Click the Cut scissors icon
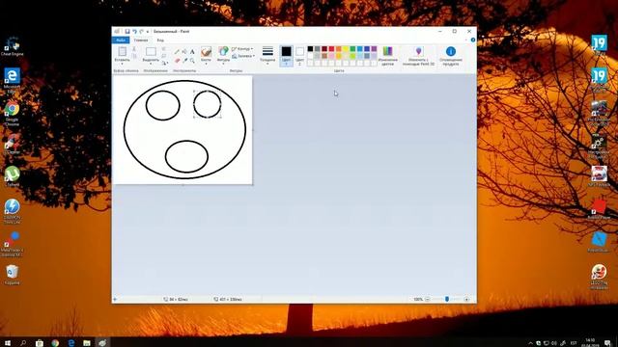618x347 pixels. click(x=134, y=49)
